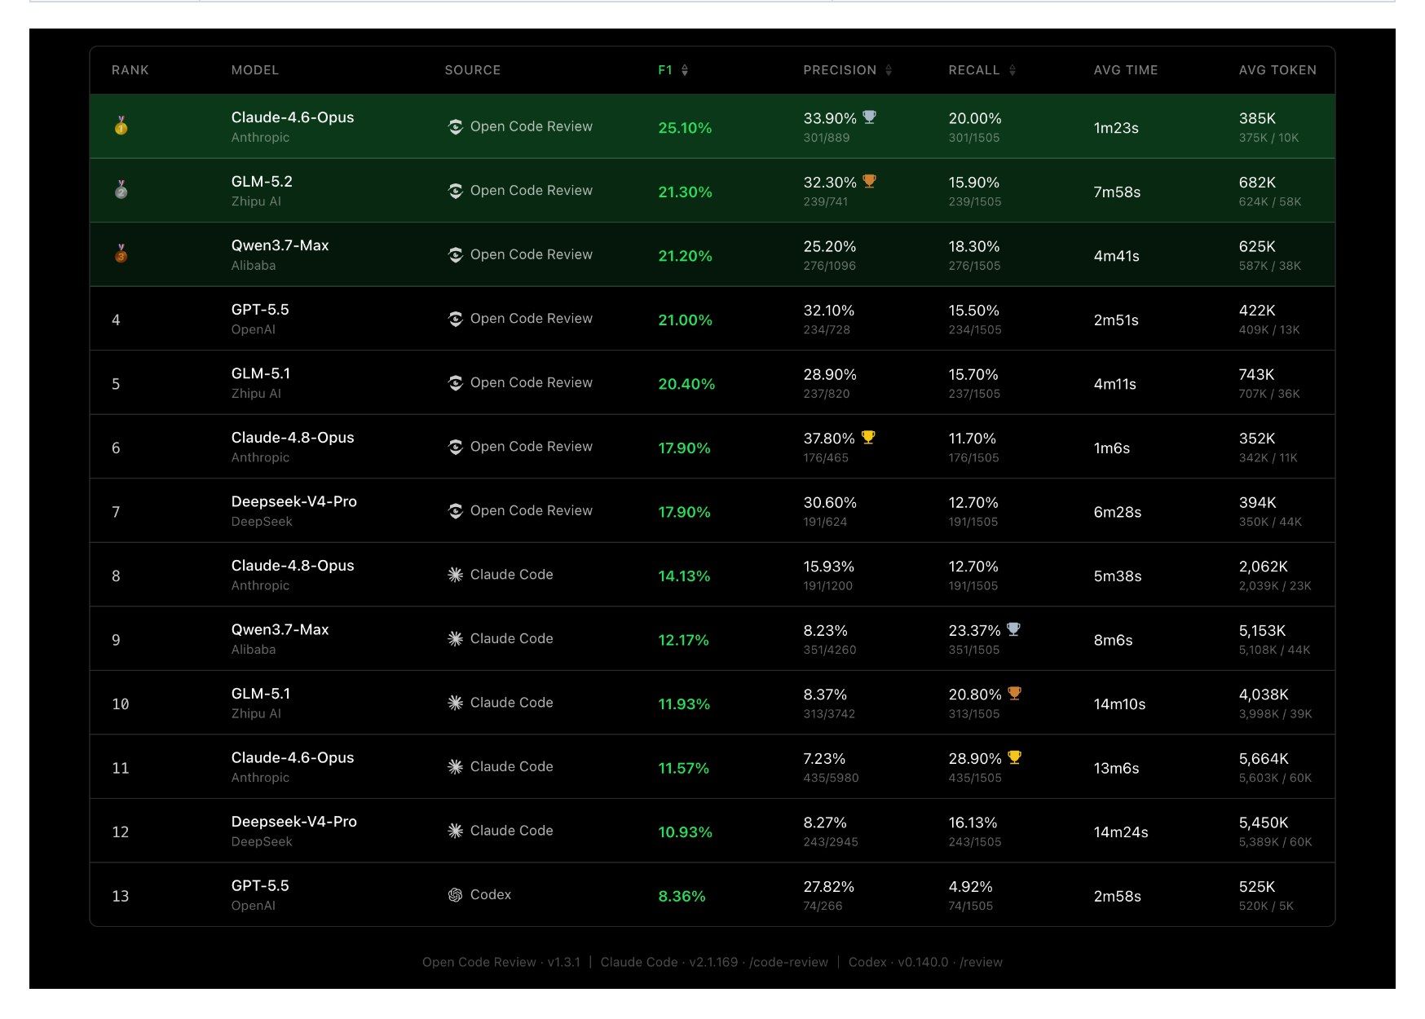The image size is (1425, 1019).
Task: Click footer text Claude Code v2.1.169 /code-review
Action: click(x=714, y=962)
